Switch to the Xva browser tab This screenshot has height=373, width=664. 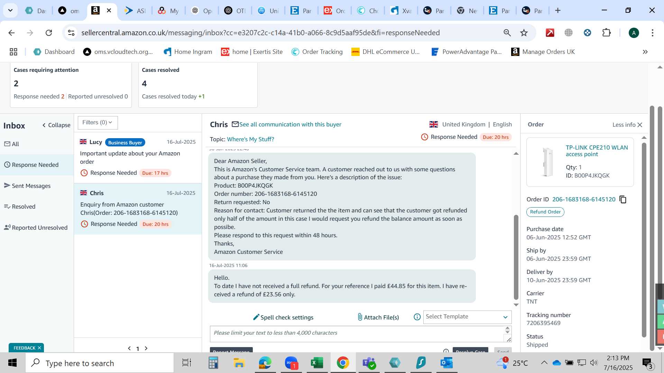(x=401, y=11)
